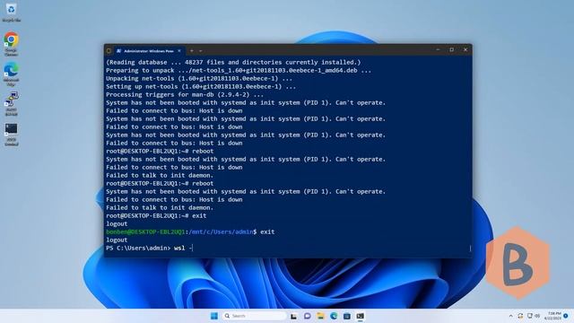Minimize the terminal window
This screenshot has height=323, width=574.
(x=439, y=50)
